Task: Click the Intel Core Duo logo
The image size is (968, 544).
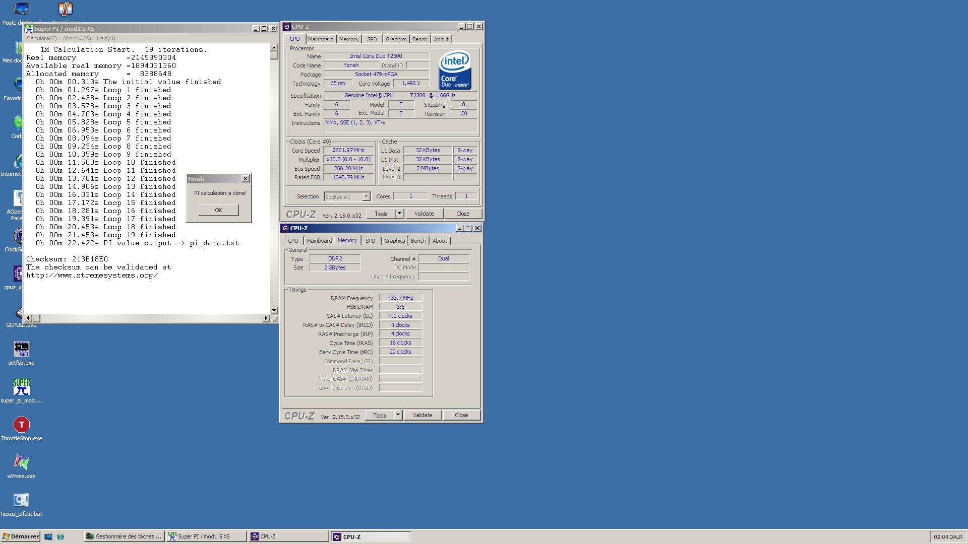Action: (x=455, y=70)
